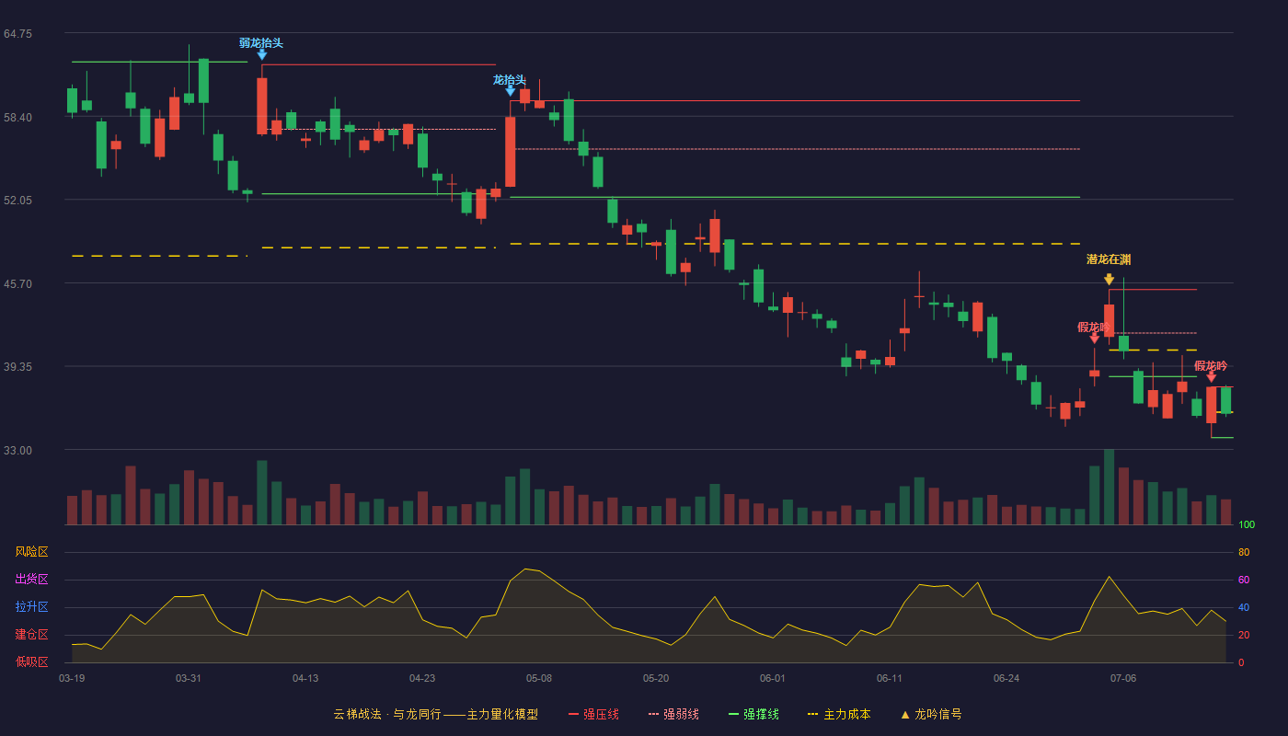Toggle the 强撑线 legend item
This screenshot has width=1288, height=736.
coord(753,714)
